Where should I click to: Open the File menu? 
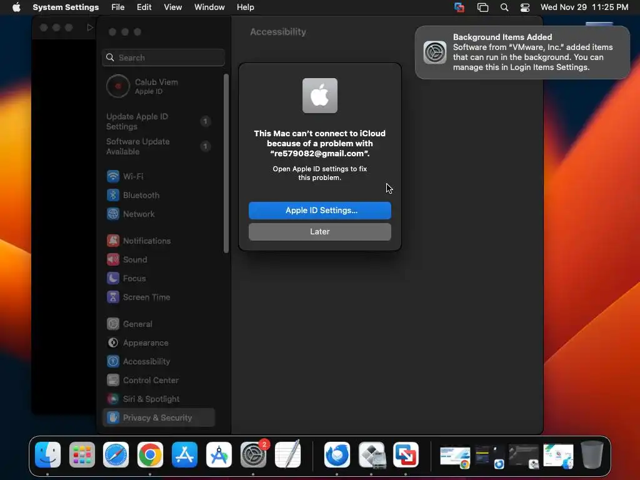point(118,7)
